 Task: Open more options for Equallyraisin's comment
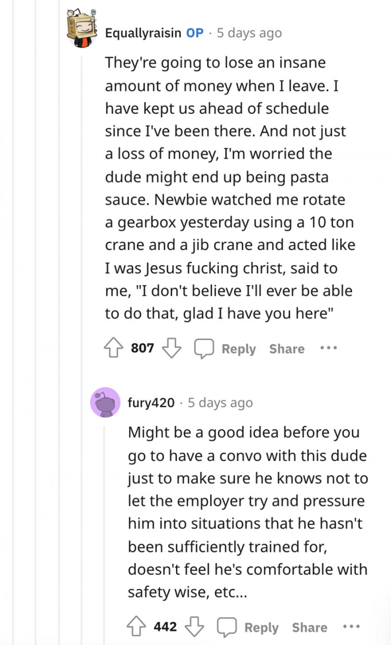pos(328,349)
